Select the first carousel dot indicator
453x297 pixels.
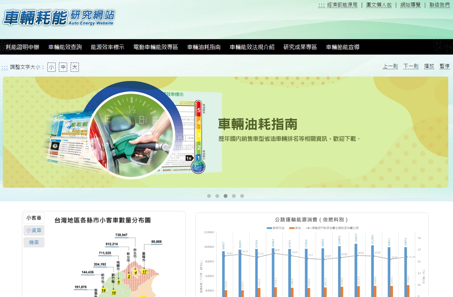click(209, 196)
